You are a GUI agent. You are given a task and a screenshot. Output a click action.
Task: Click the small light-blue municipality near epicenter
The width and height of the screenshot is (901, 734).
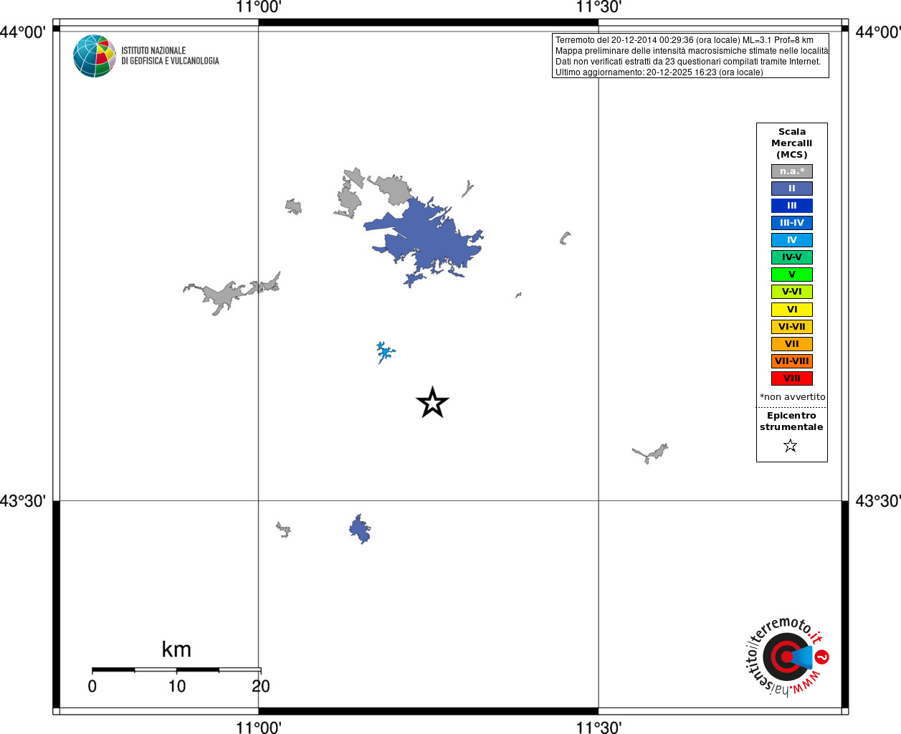(x=385, y=352)
